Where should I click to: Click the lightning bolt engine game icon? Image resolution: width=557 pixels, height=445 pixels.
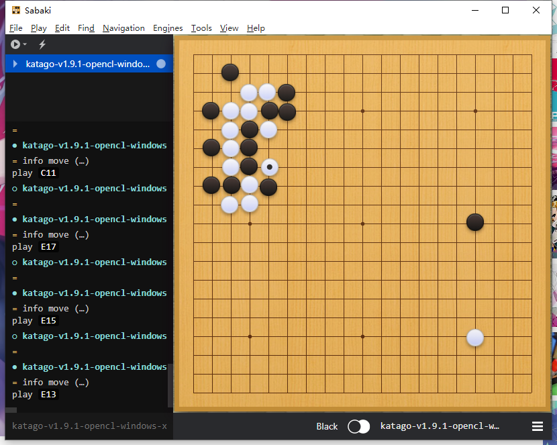tap(42, 44)
